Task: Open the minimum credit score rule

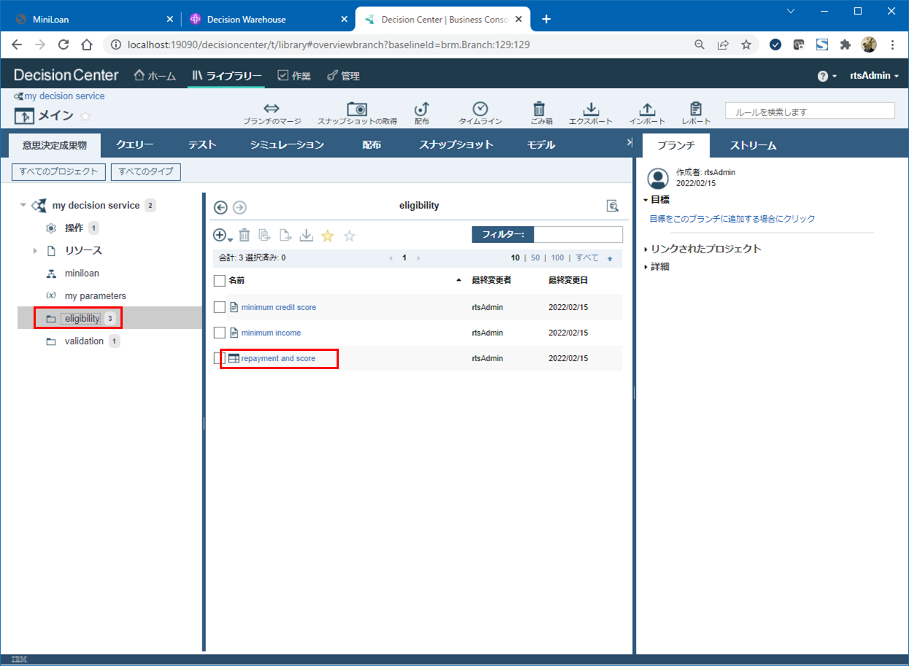Action: (x=279, y=307)
